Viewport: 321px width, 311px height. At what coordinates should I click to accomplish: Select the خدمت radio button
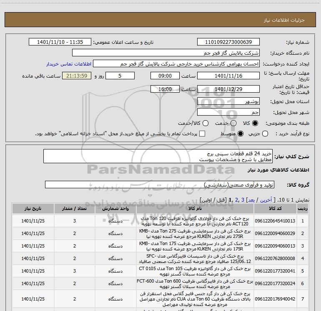point(233,123)
